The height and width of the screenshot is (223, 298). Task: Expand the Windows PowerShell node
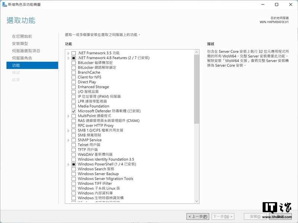click(x=69, y=164)
